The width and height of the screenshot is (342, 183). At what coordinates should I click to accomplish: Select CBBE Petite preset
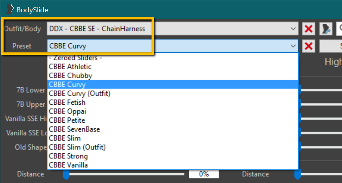pyautogui.click(x=173, y=120)
